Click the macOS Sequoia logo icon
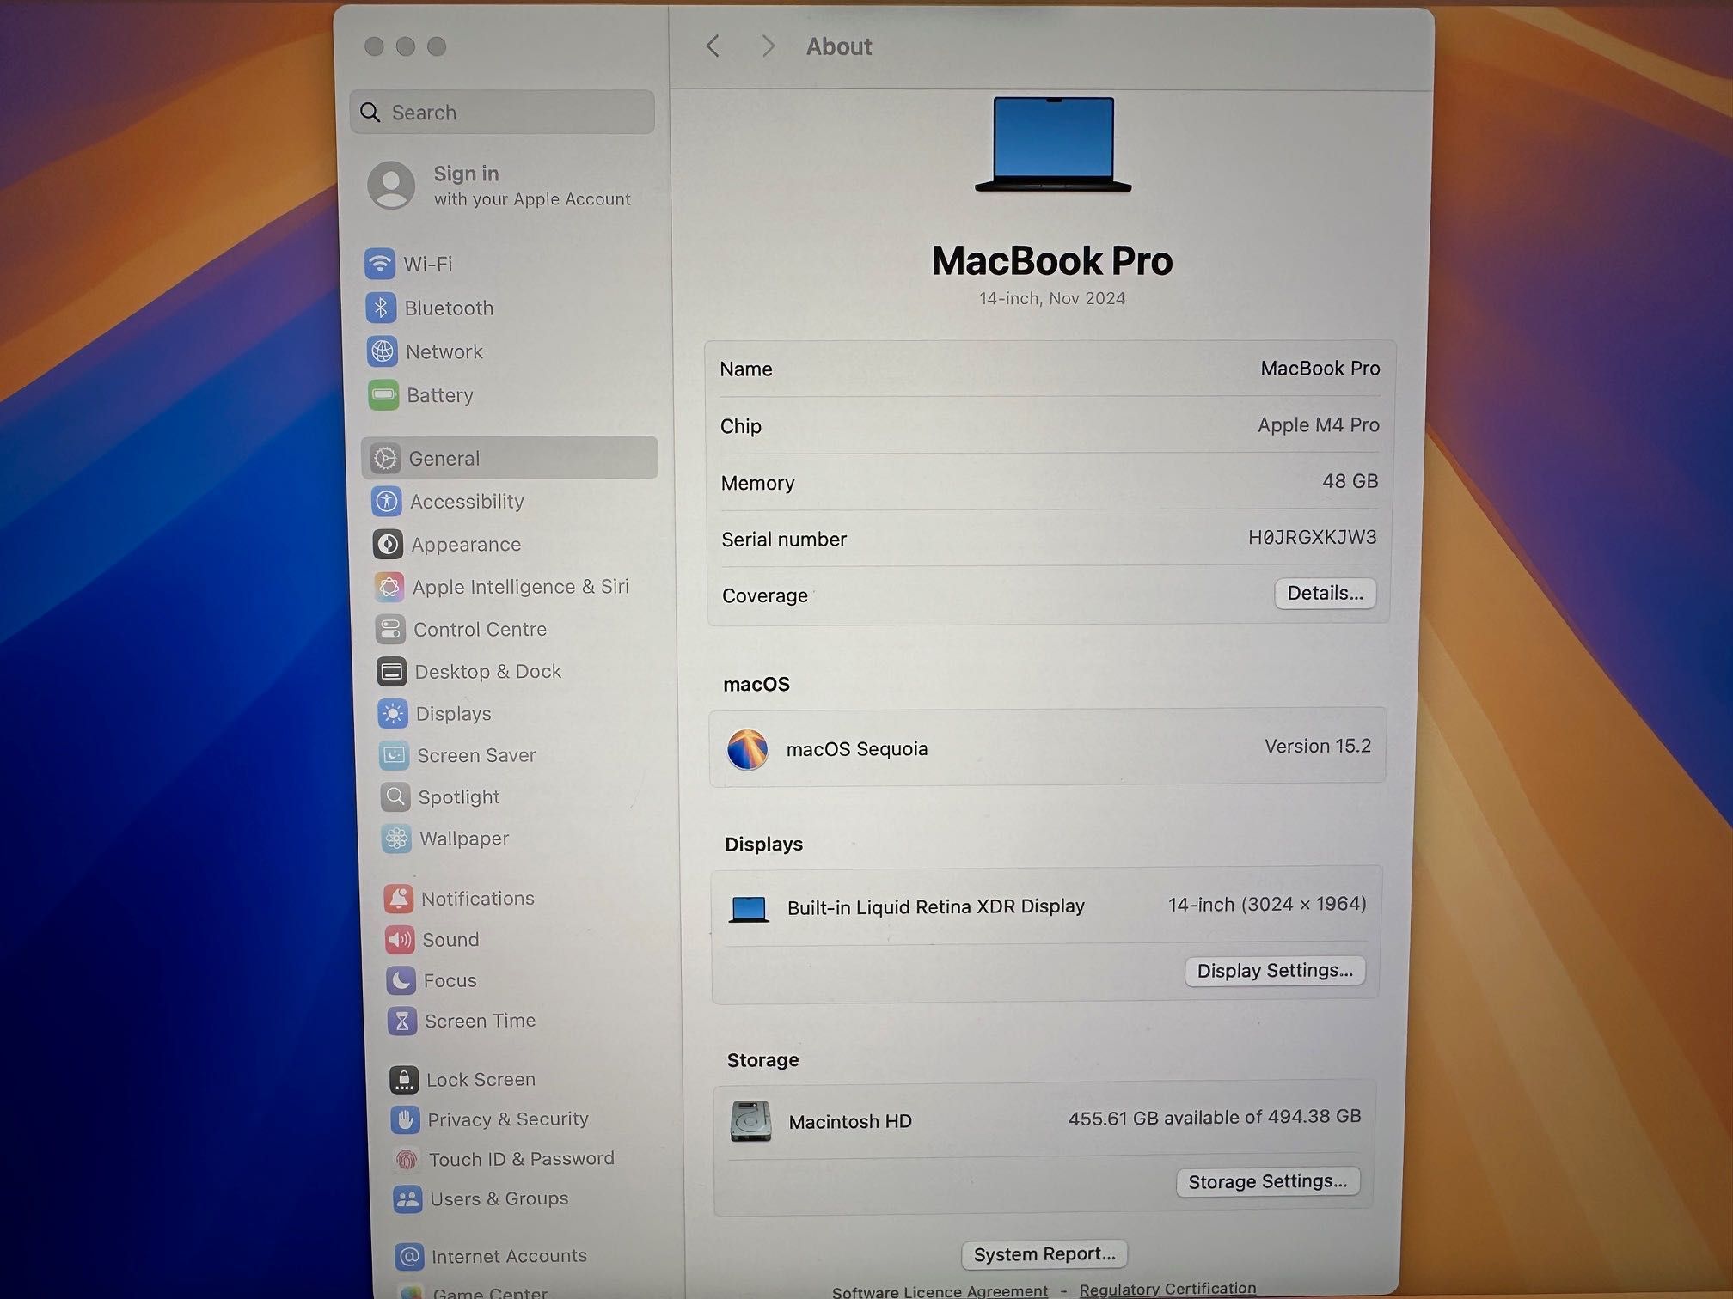 pyautogui.click(x=747, y=749)
